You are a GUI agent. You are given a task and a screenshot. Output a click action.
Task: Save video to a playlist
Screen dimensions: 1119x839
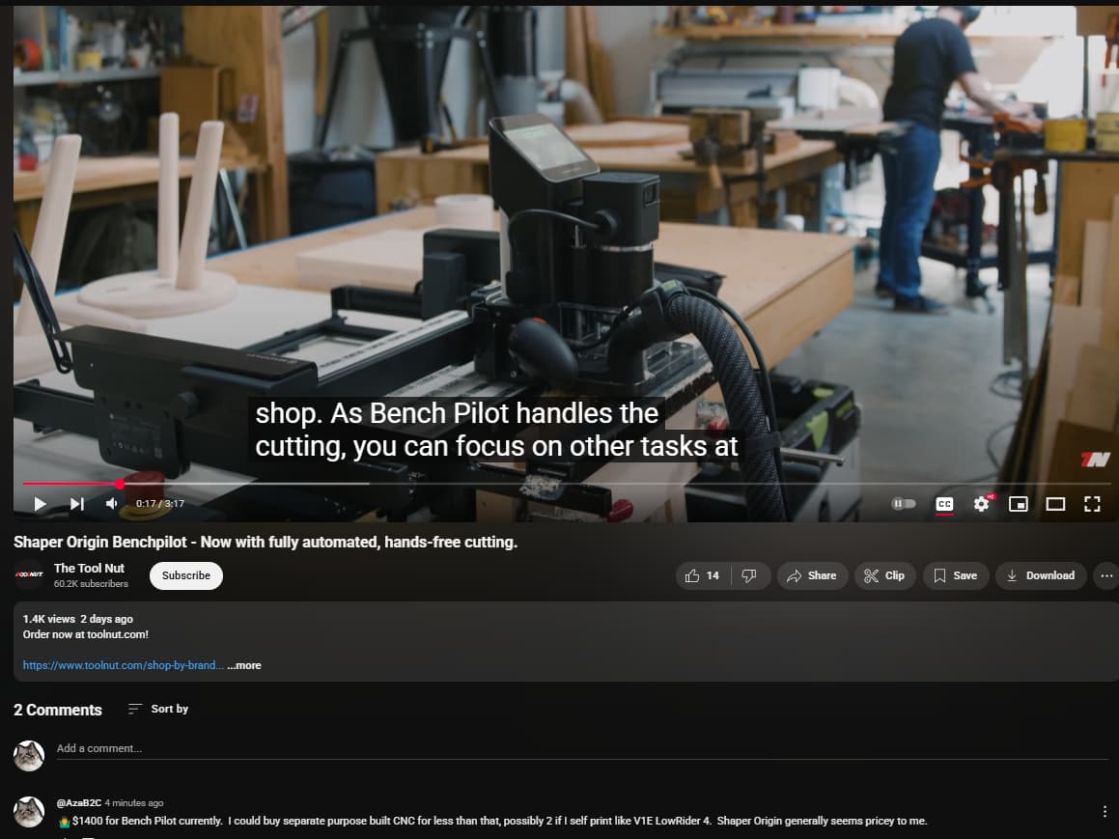[956, 575]
